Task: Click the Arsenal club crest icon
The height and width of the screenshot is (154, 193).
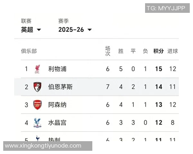Action: 37,105
